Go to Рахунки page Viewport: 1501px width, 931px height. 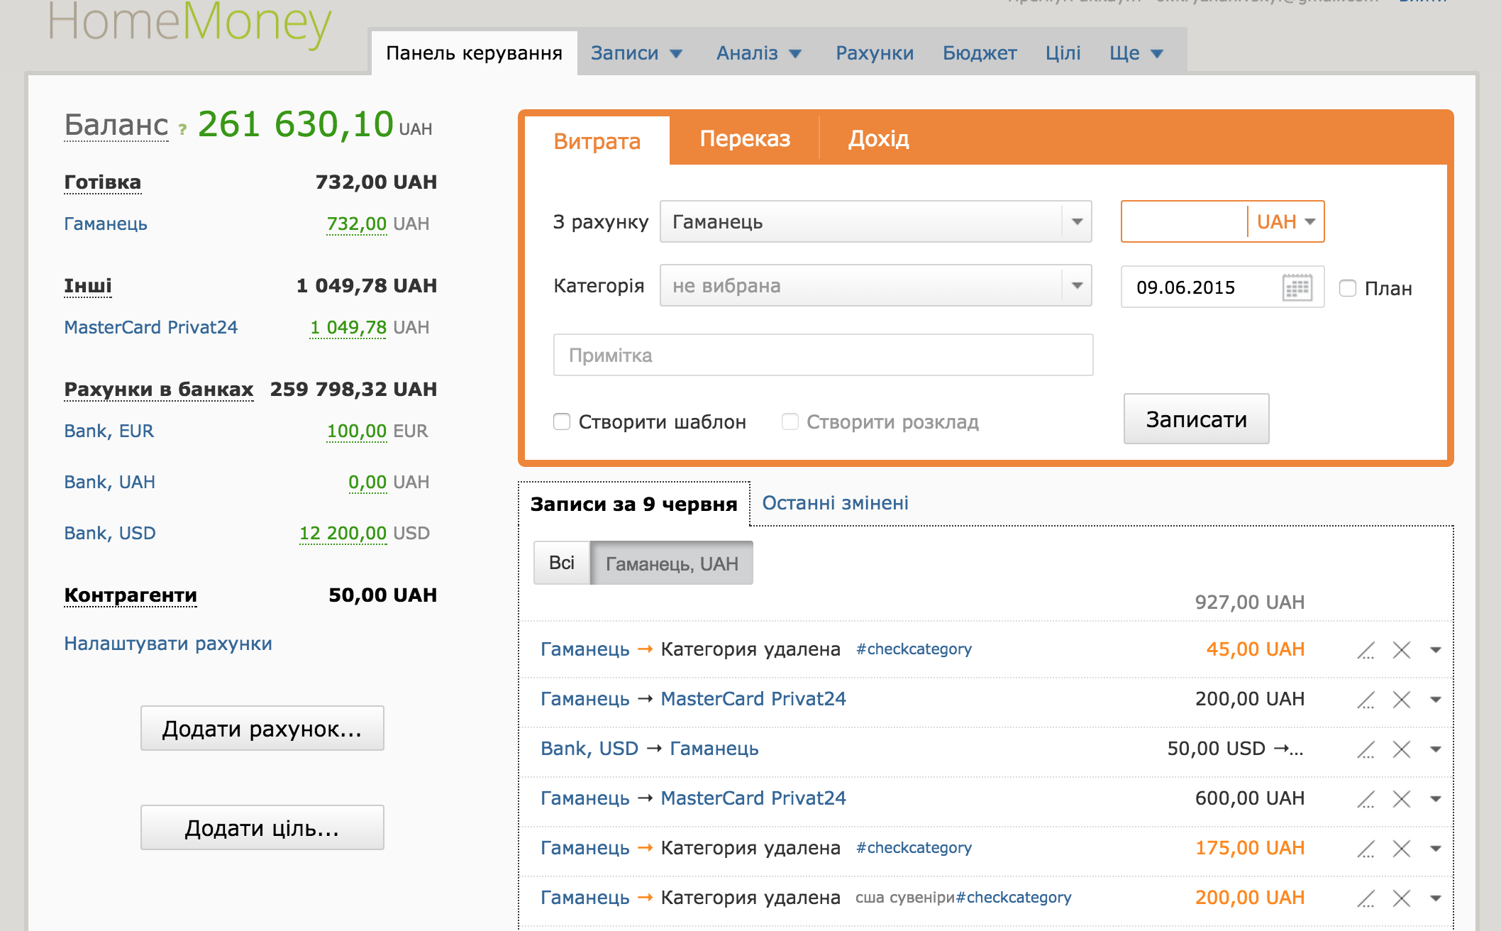874,53
